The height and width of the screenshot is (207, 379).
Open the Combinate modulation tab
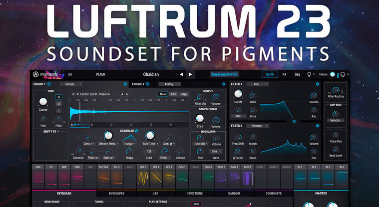pos(273,194)
